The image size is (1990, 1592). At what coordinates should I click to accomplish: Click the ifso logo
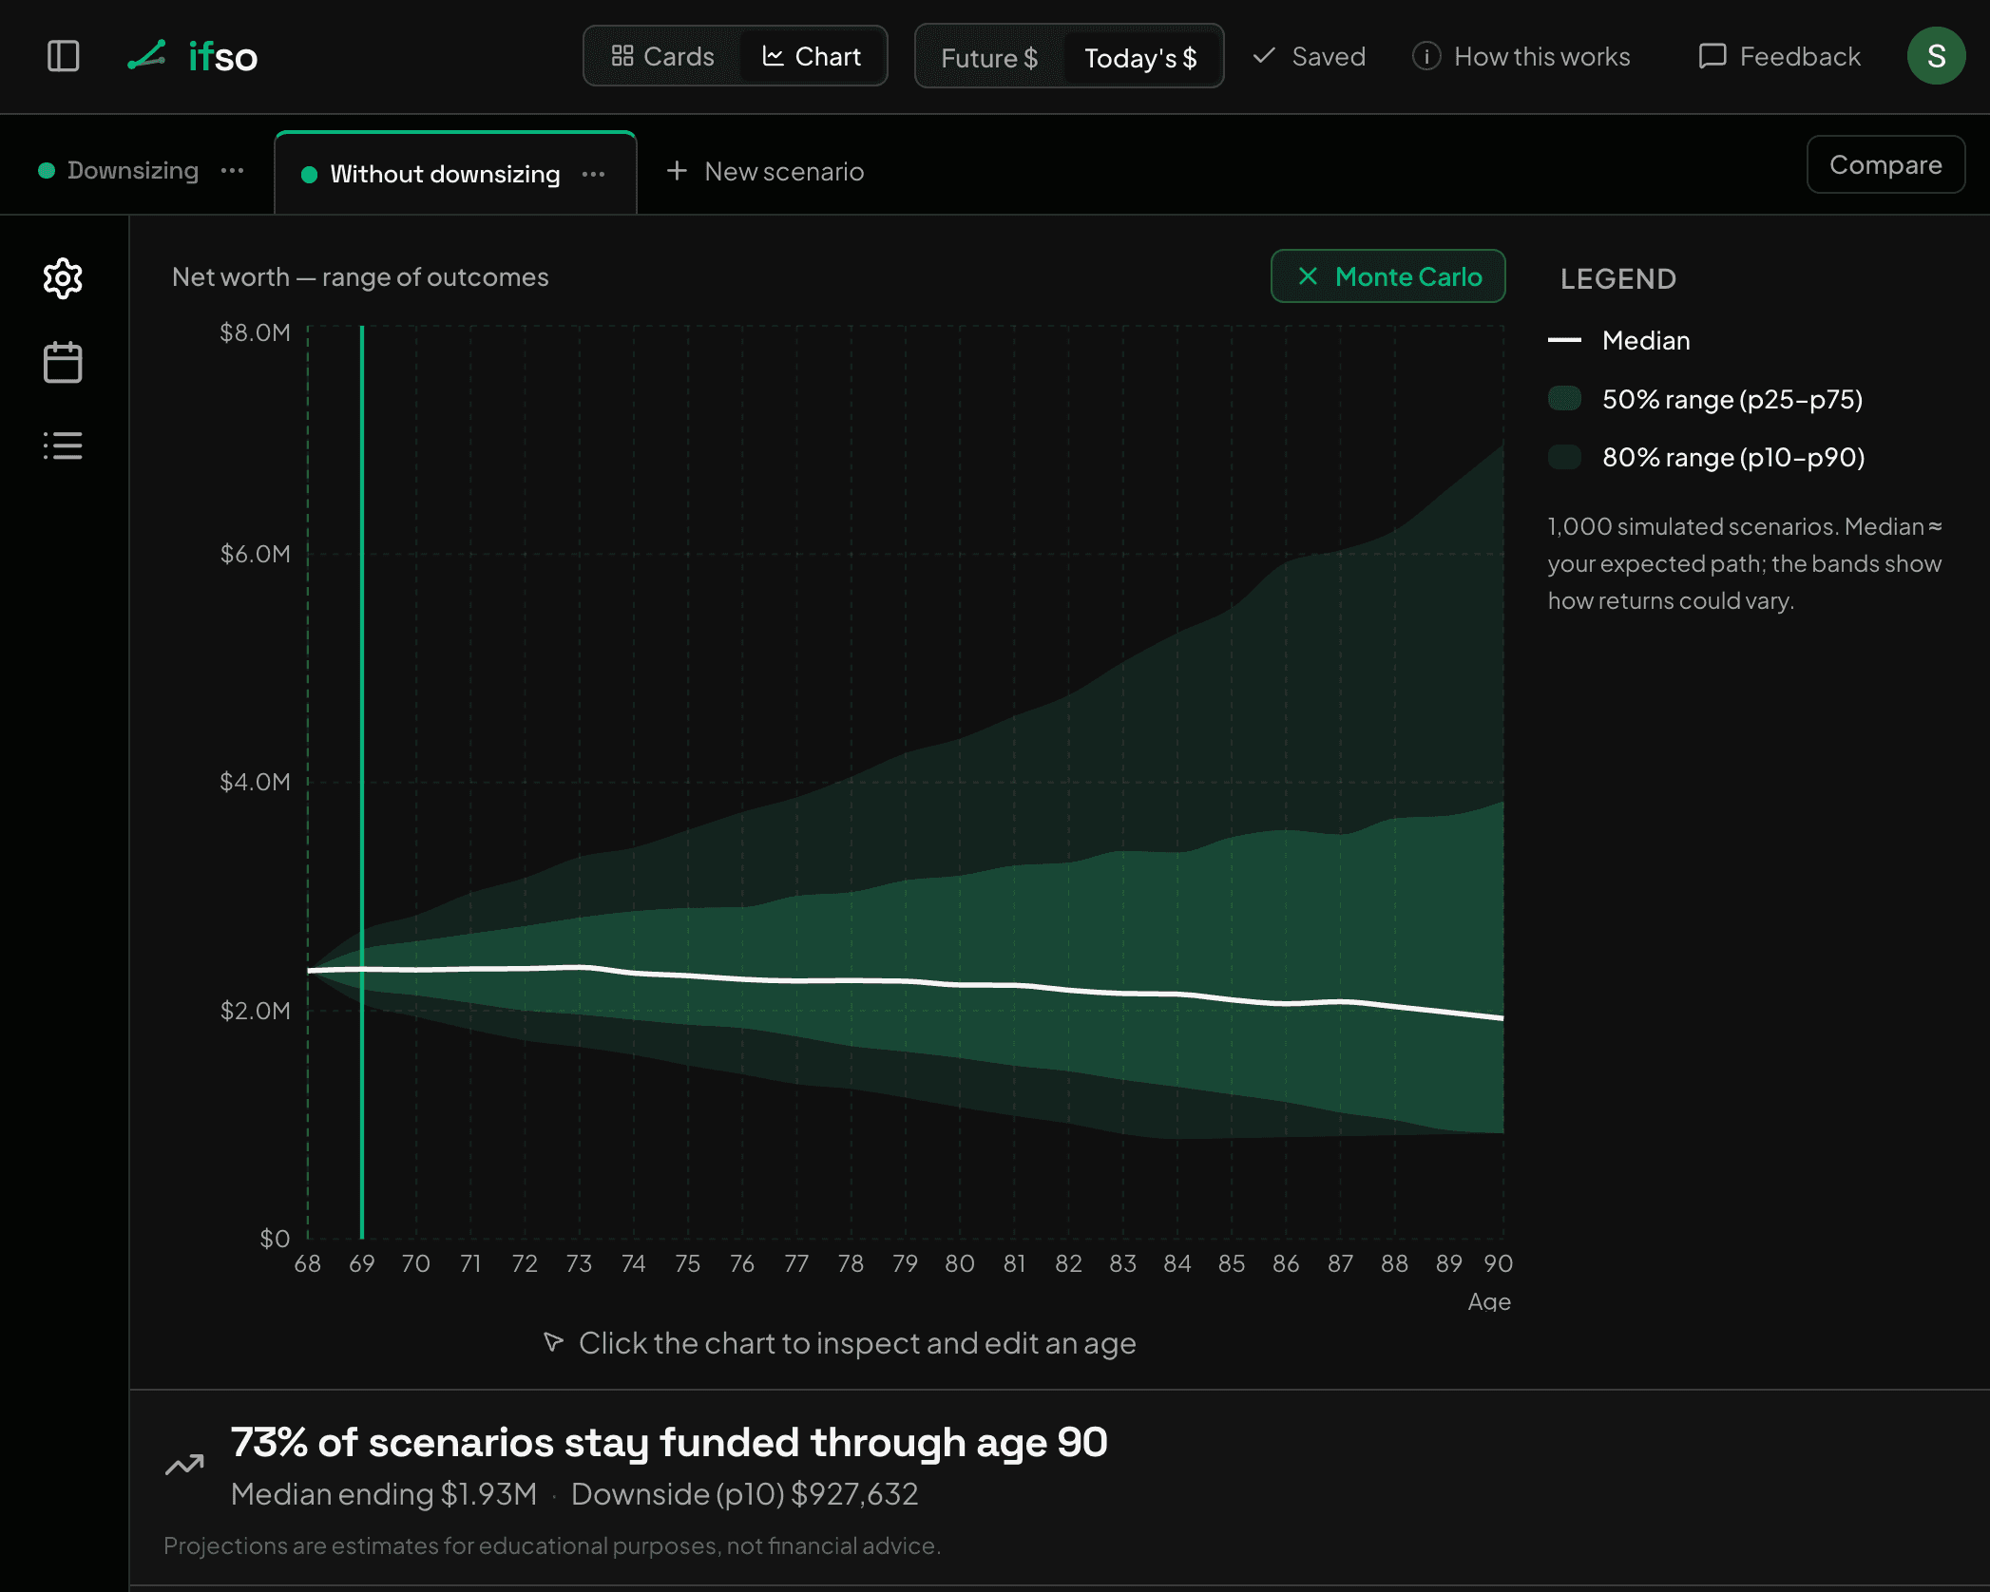click(193, 56)
